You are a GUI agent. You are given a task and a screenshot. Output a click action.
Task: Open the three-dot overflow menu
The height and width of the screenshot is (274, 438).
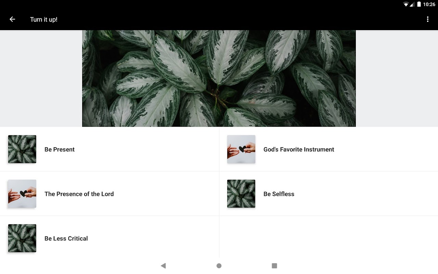[427, 19]
